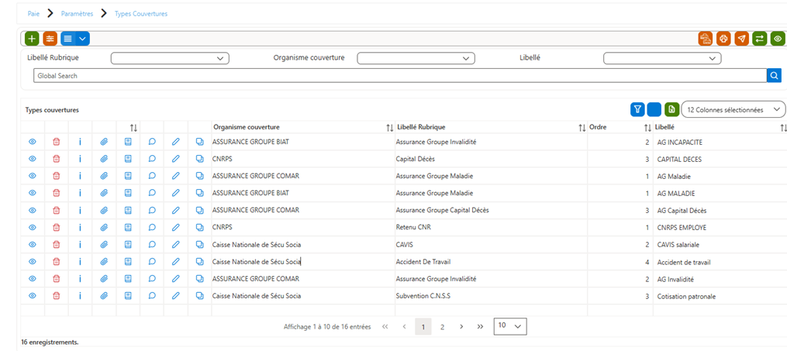Open the orange sliders settings button
Screen dimensions: 787x351
[50, 38]
